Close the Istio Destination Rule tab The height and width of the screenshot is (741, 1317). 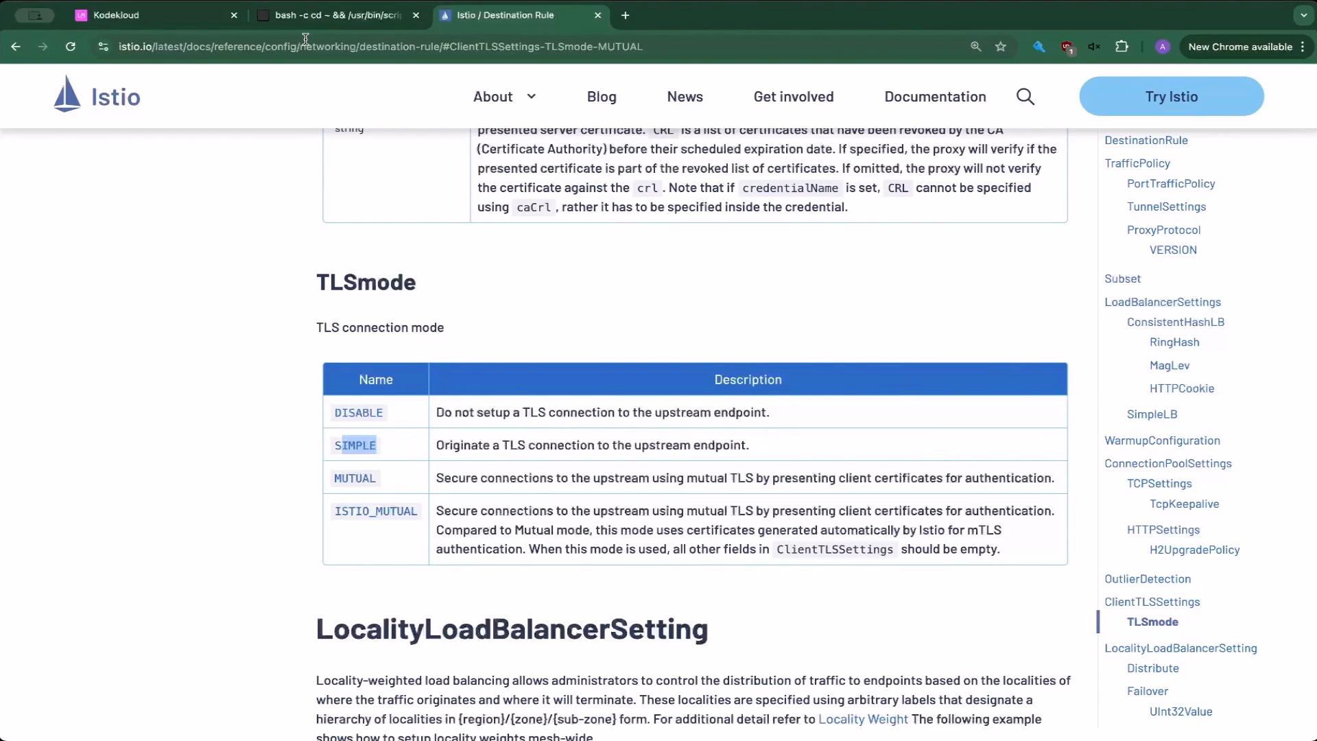597,15
